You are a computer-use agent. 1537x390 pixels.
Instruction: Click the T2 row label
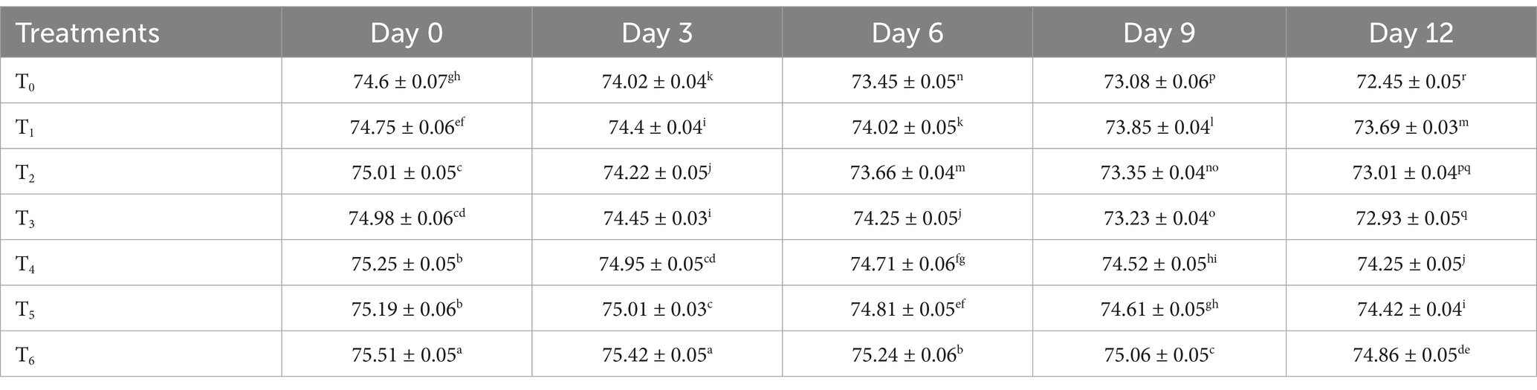click(25, 174)
